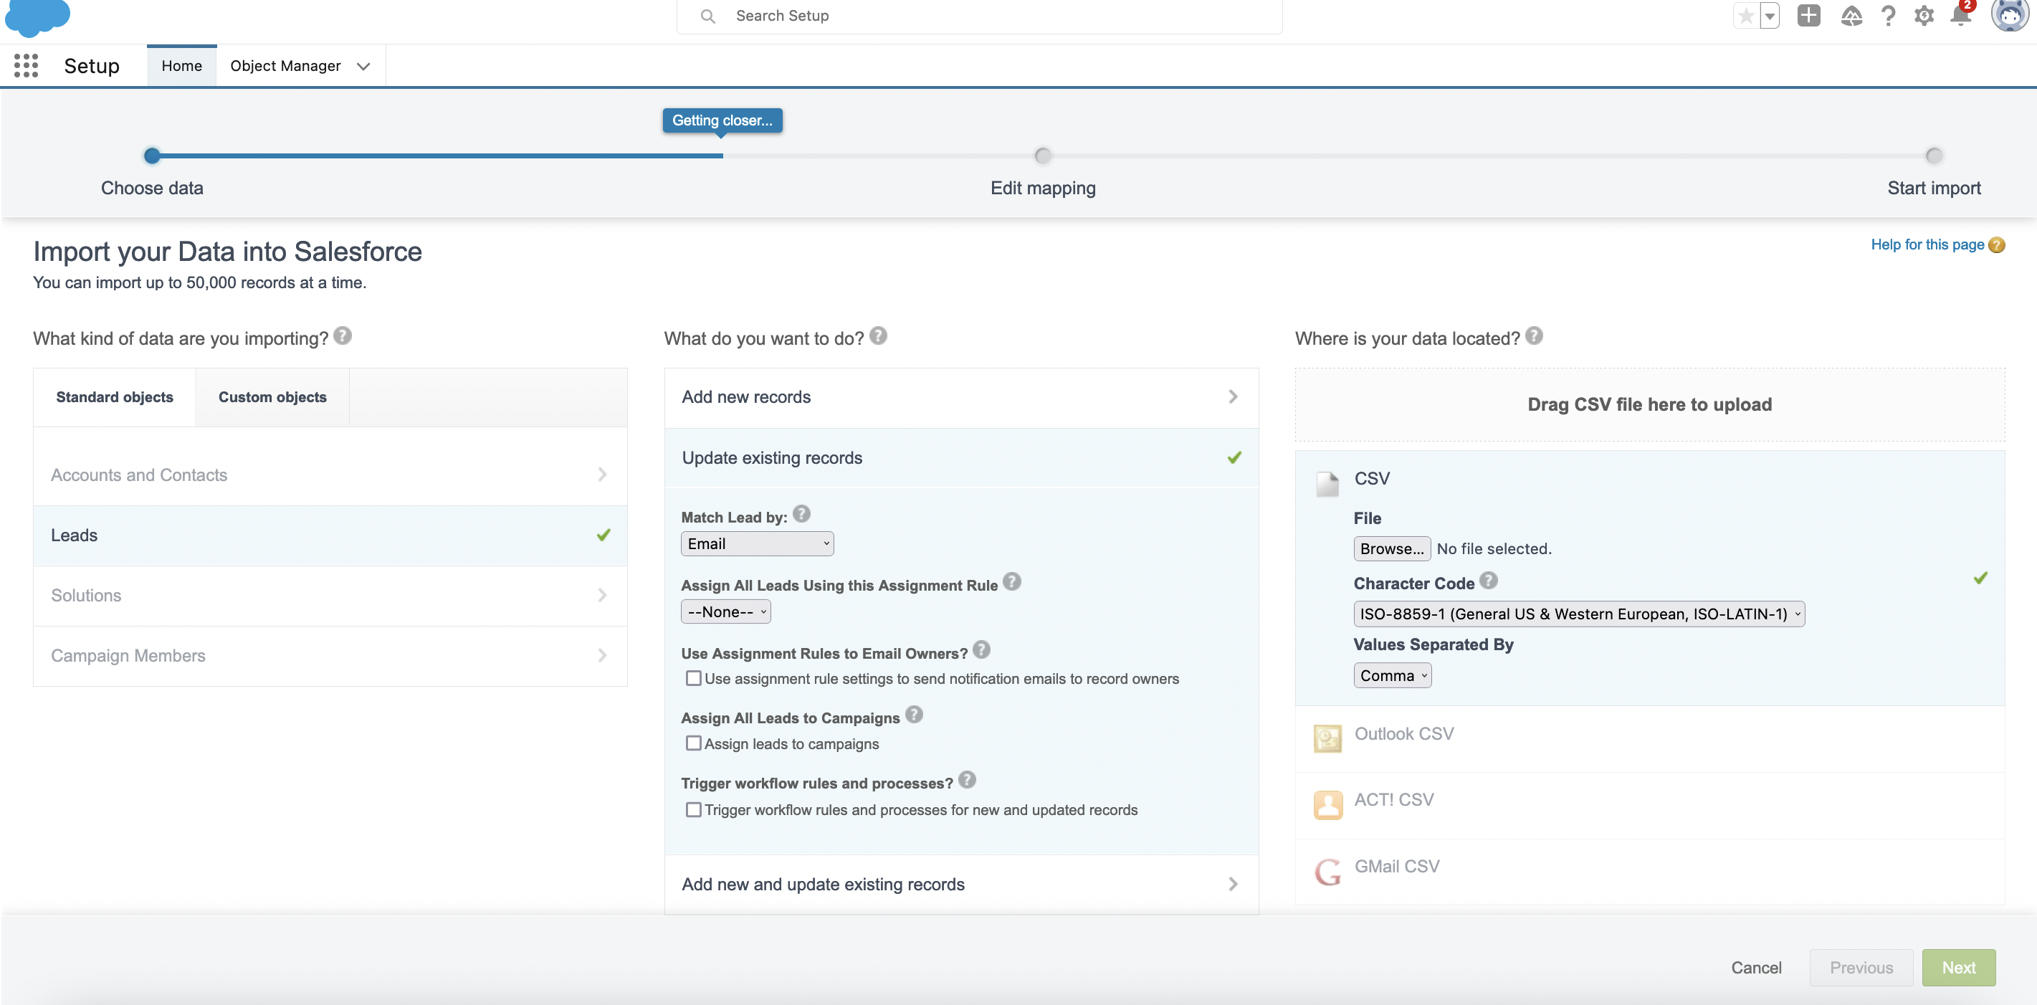
Task: Check the Assign leads to campaigns box
Action: (x=694, y=743)
